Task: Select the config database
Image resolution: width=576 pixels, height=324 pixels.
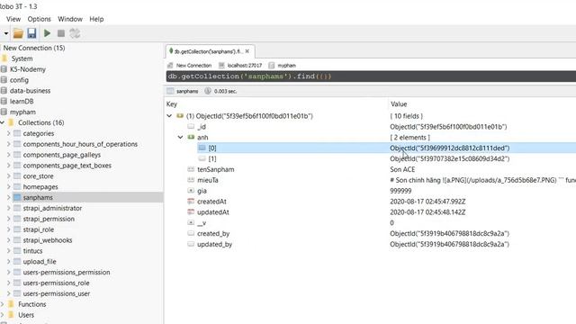Action: coord(19,80)
